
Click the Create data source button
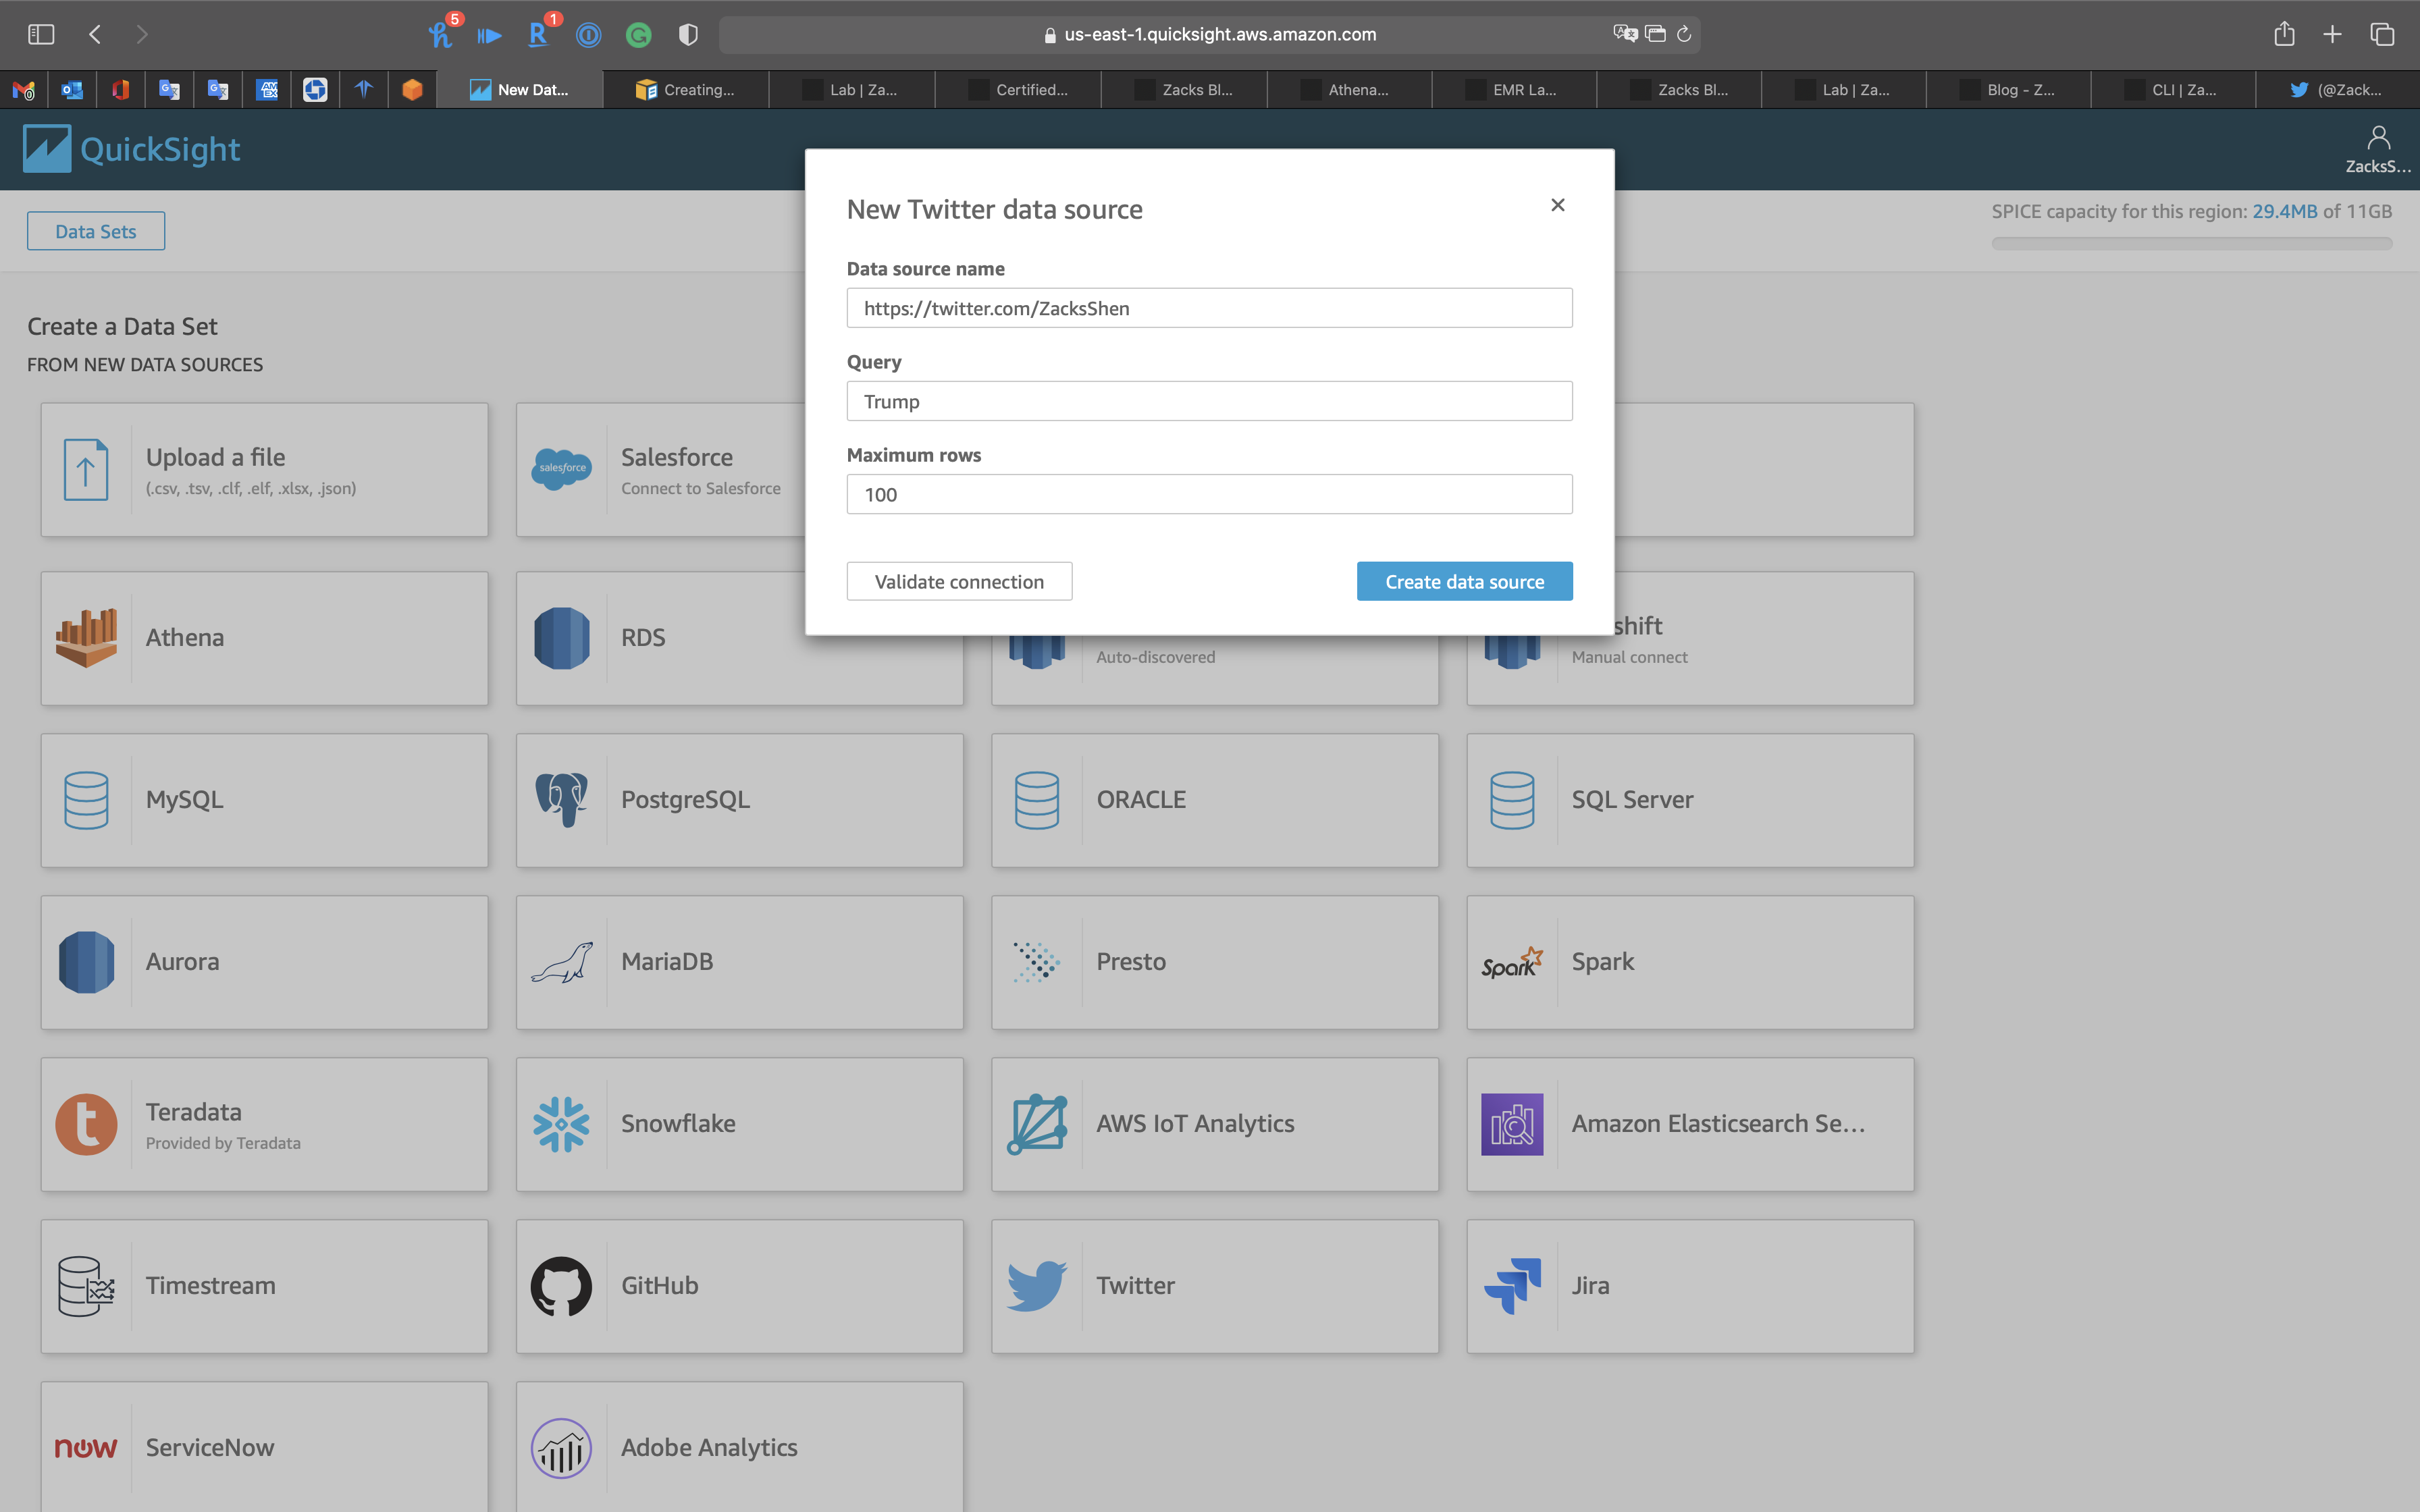[x=1463, y=581]
